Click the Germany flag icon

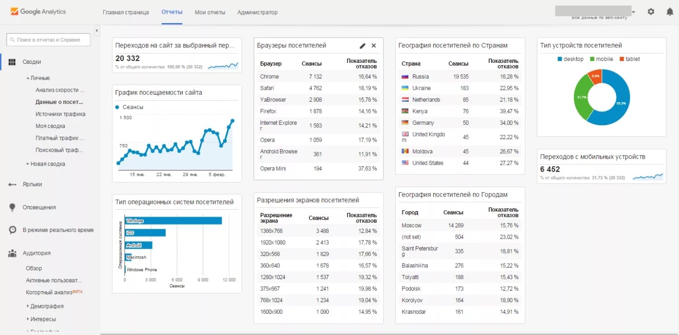[405, 123]
